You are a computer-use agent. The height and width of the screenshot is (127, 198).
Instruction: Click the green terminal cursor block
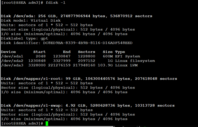pyautogui.click(x=47, y=124)
